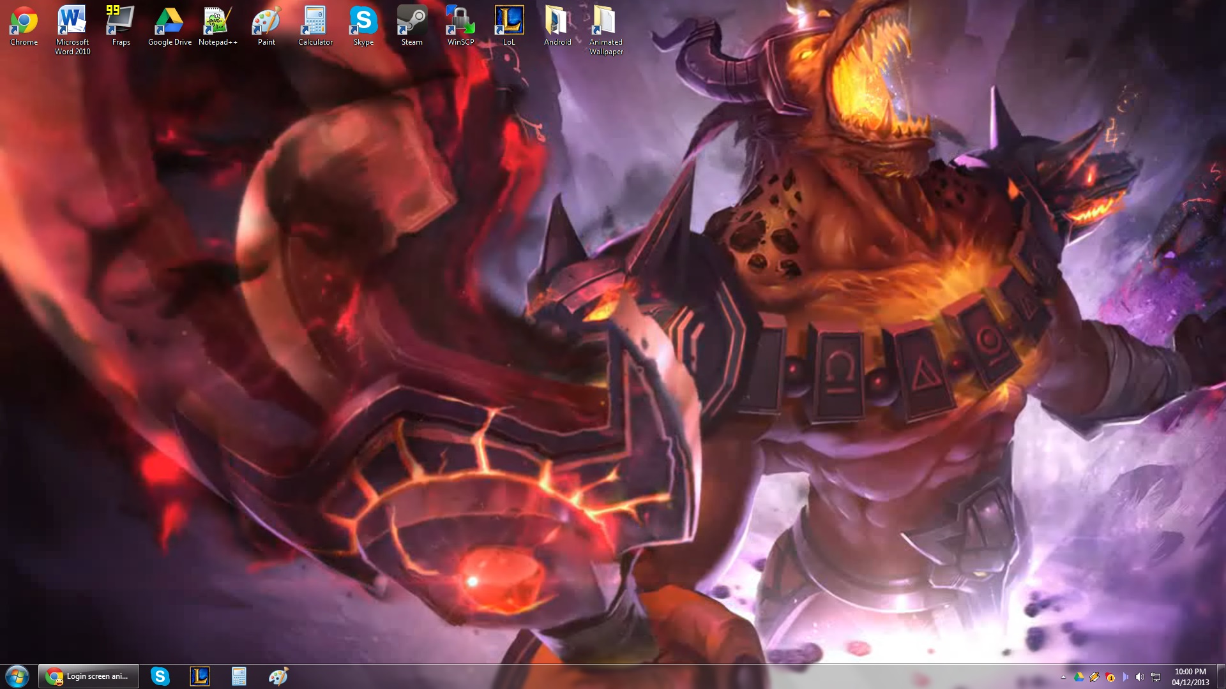Open Google Drive from the desktop
The width and height of the screenshot is (1226, 689).
pos(169,19)
